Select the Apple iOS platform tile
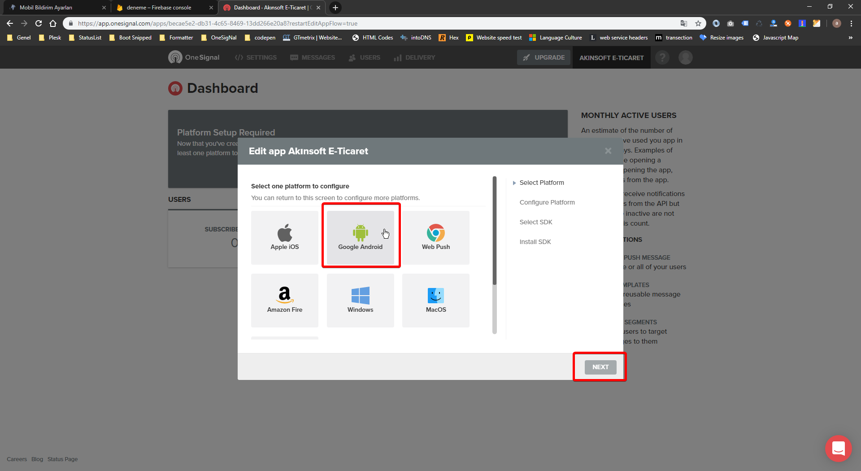 285,238
